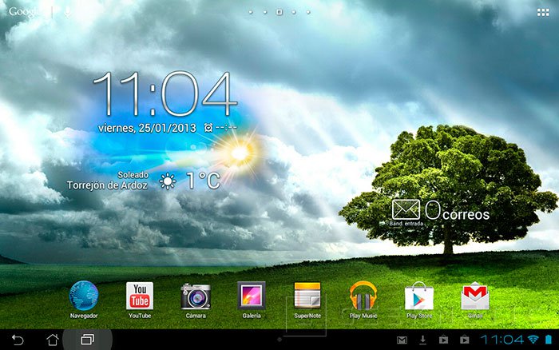
Task: Tap the alarm icon in clock widget
Action: pyautogui.click(x=208, y=127)
